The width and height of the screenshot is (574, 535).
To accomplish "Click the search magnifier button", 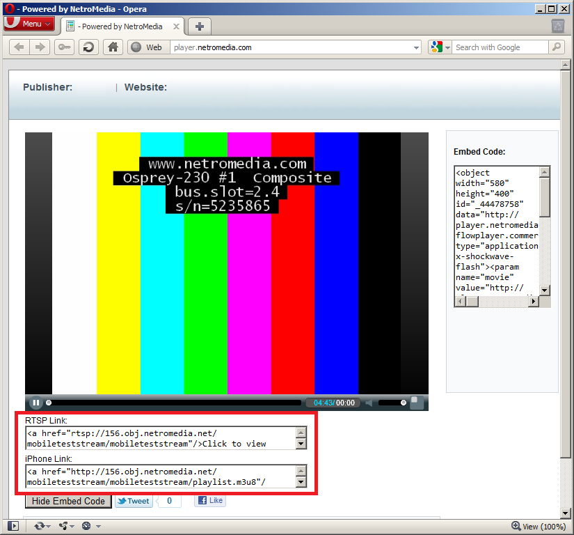I will [557, 47].
